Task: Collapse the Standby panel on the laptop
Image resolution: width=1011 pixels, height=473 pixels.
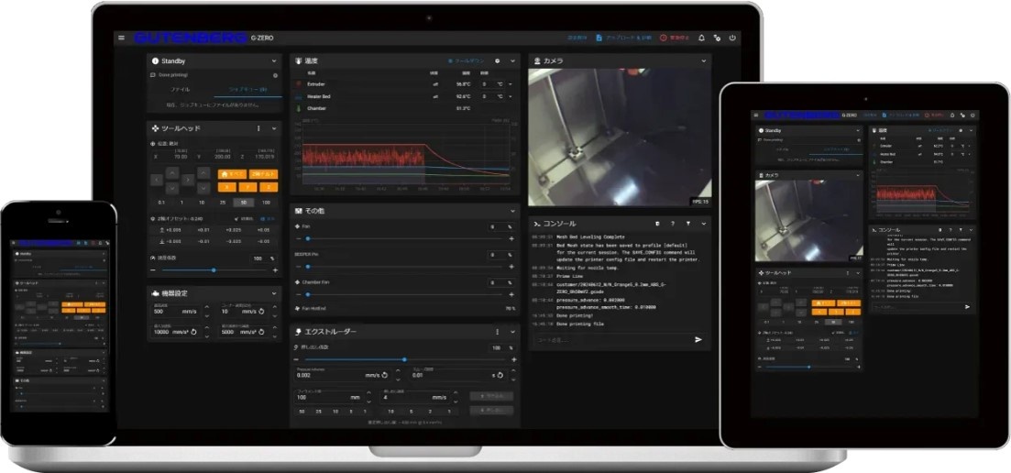Action: click(x=275, y=60)
